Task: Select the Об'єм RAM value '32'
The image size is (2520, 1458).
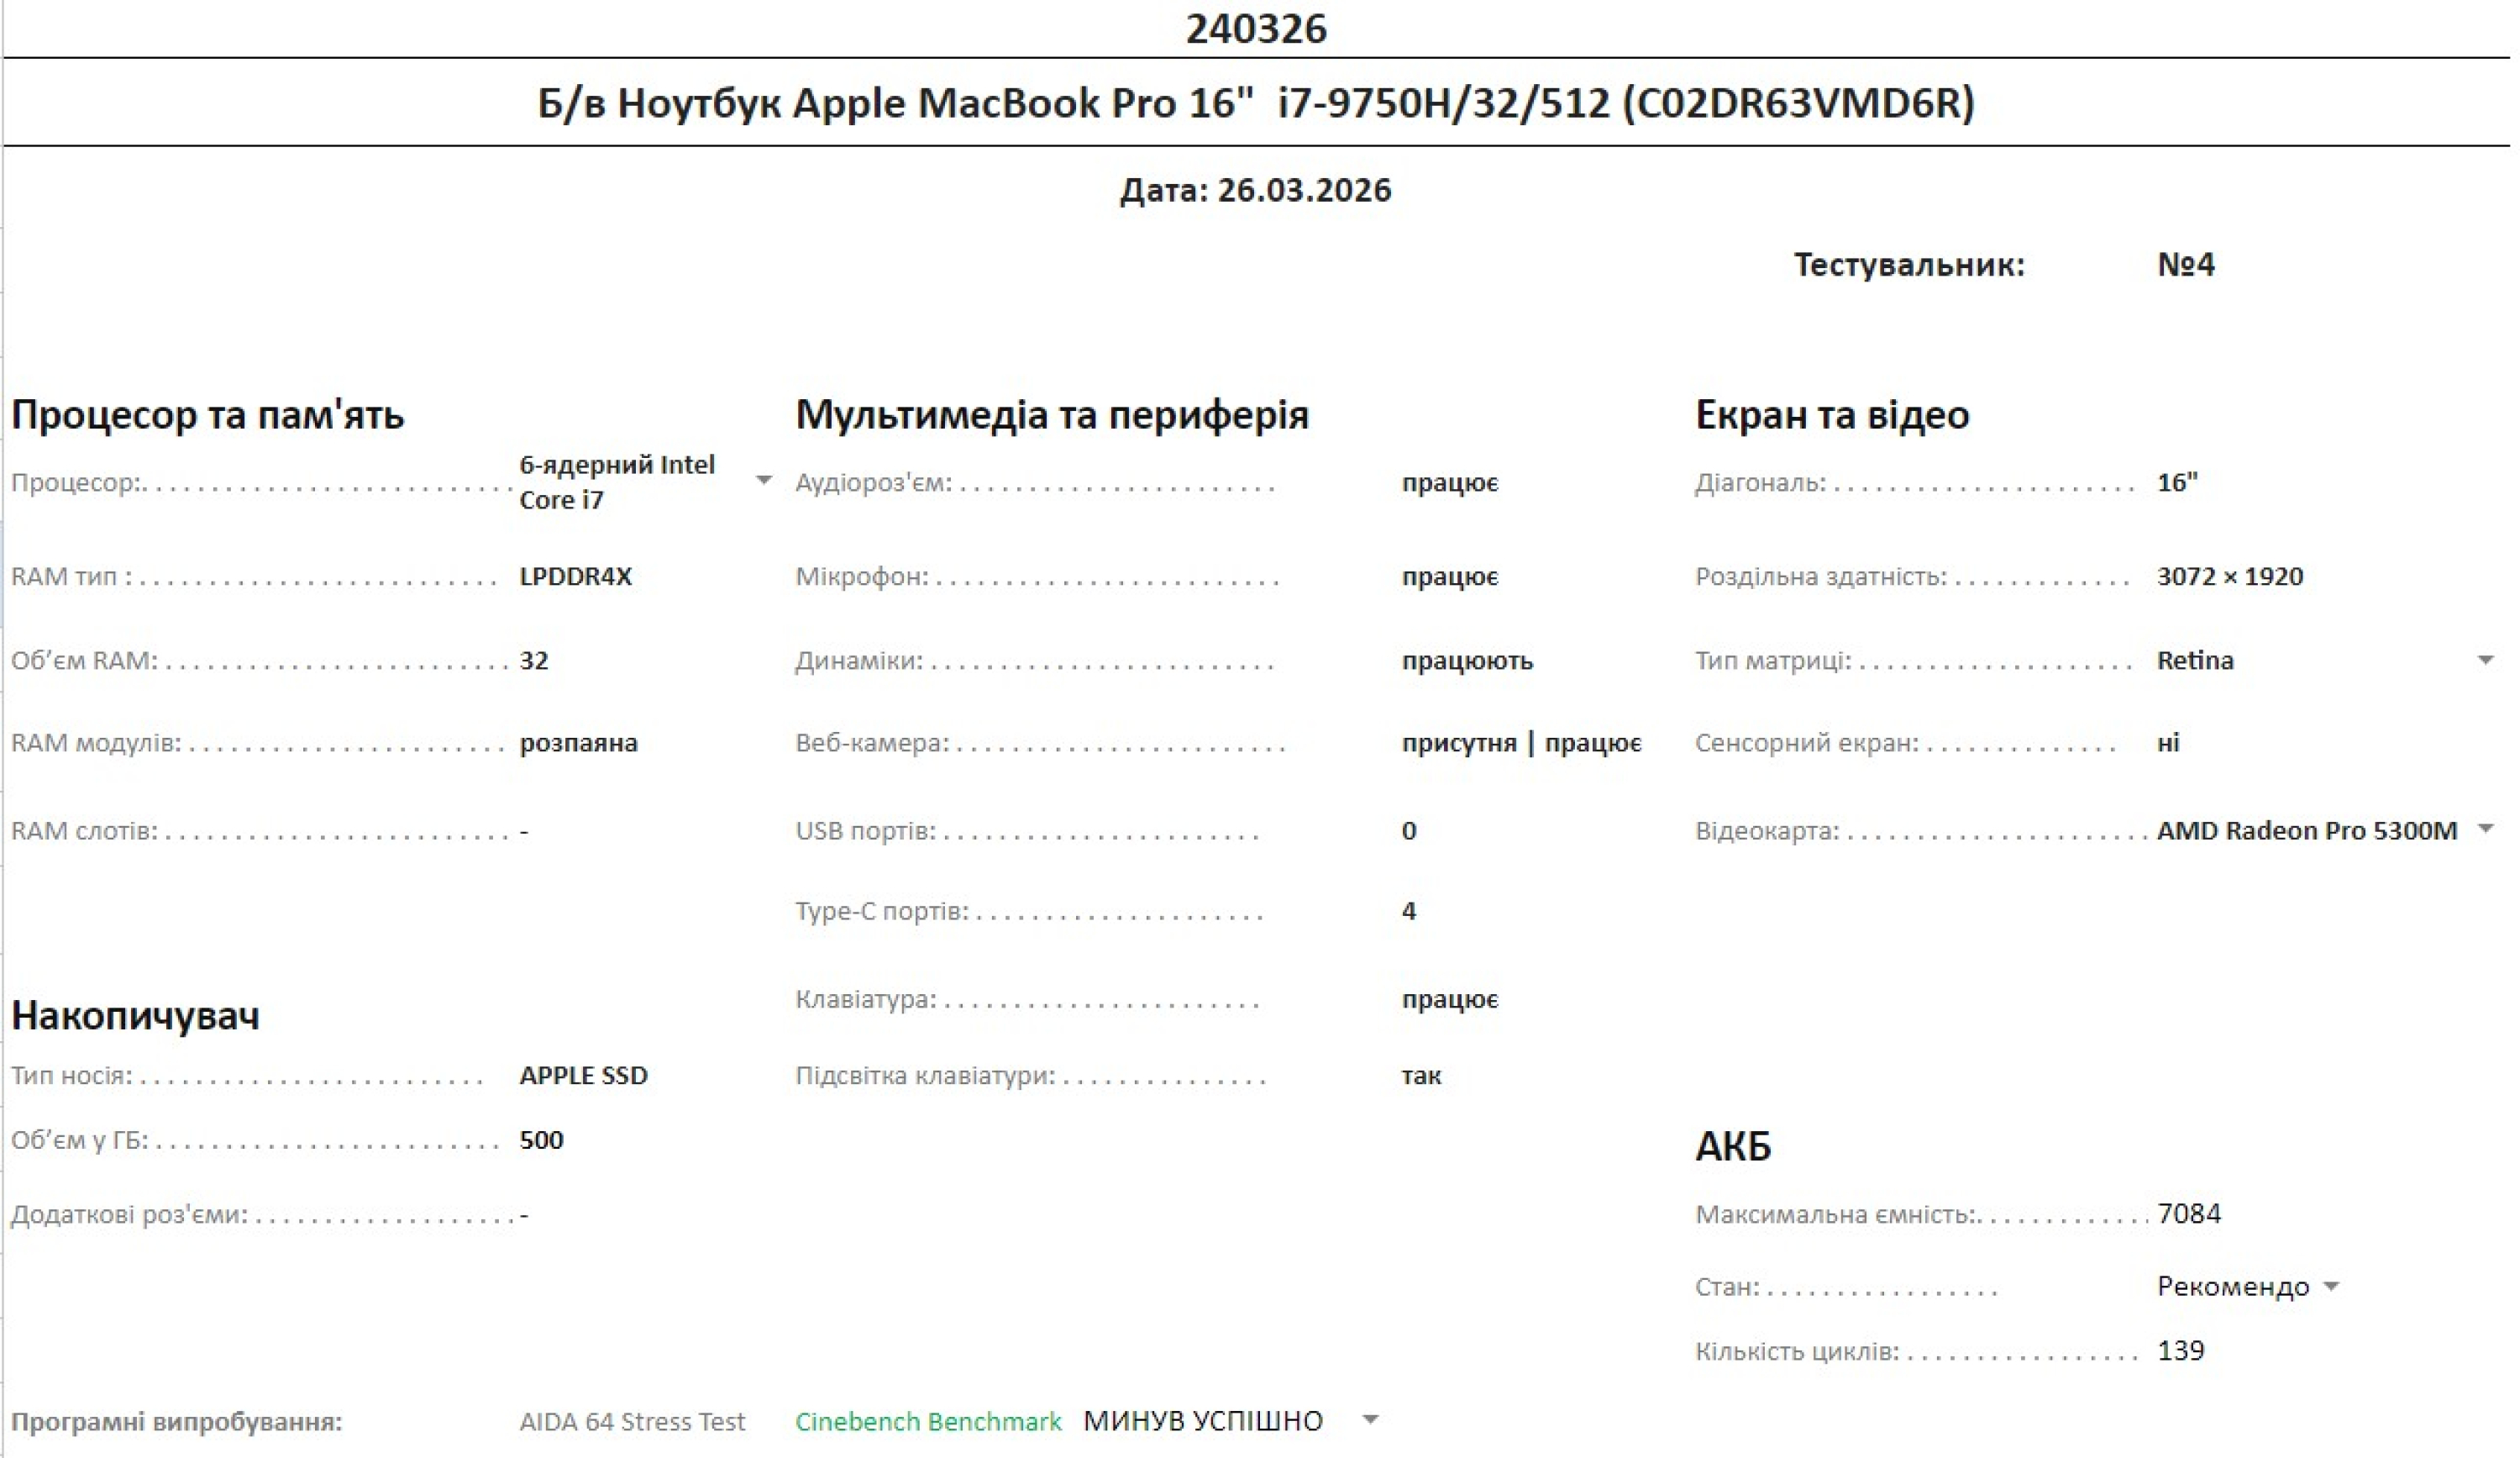Action: point(534,661)
